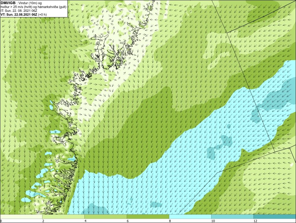This screenshot has width=296, height=223.
Task: Click the DMI/IGB title text
Action: click(8, 3)
